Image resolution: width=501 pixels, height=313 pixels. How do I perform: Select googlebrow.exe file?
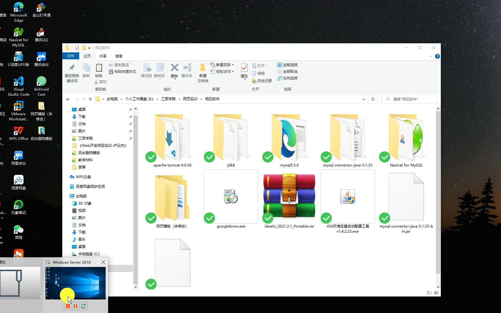(231, 199)
